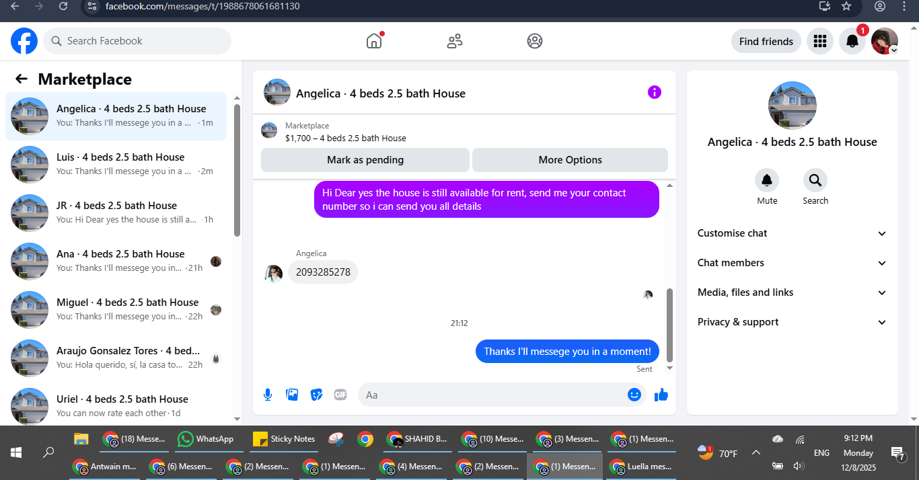Switch to Luella mes... taskbar window

[641, 466]
